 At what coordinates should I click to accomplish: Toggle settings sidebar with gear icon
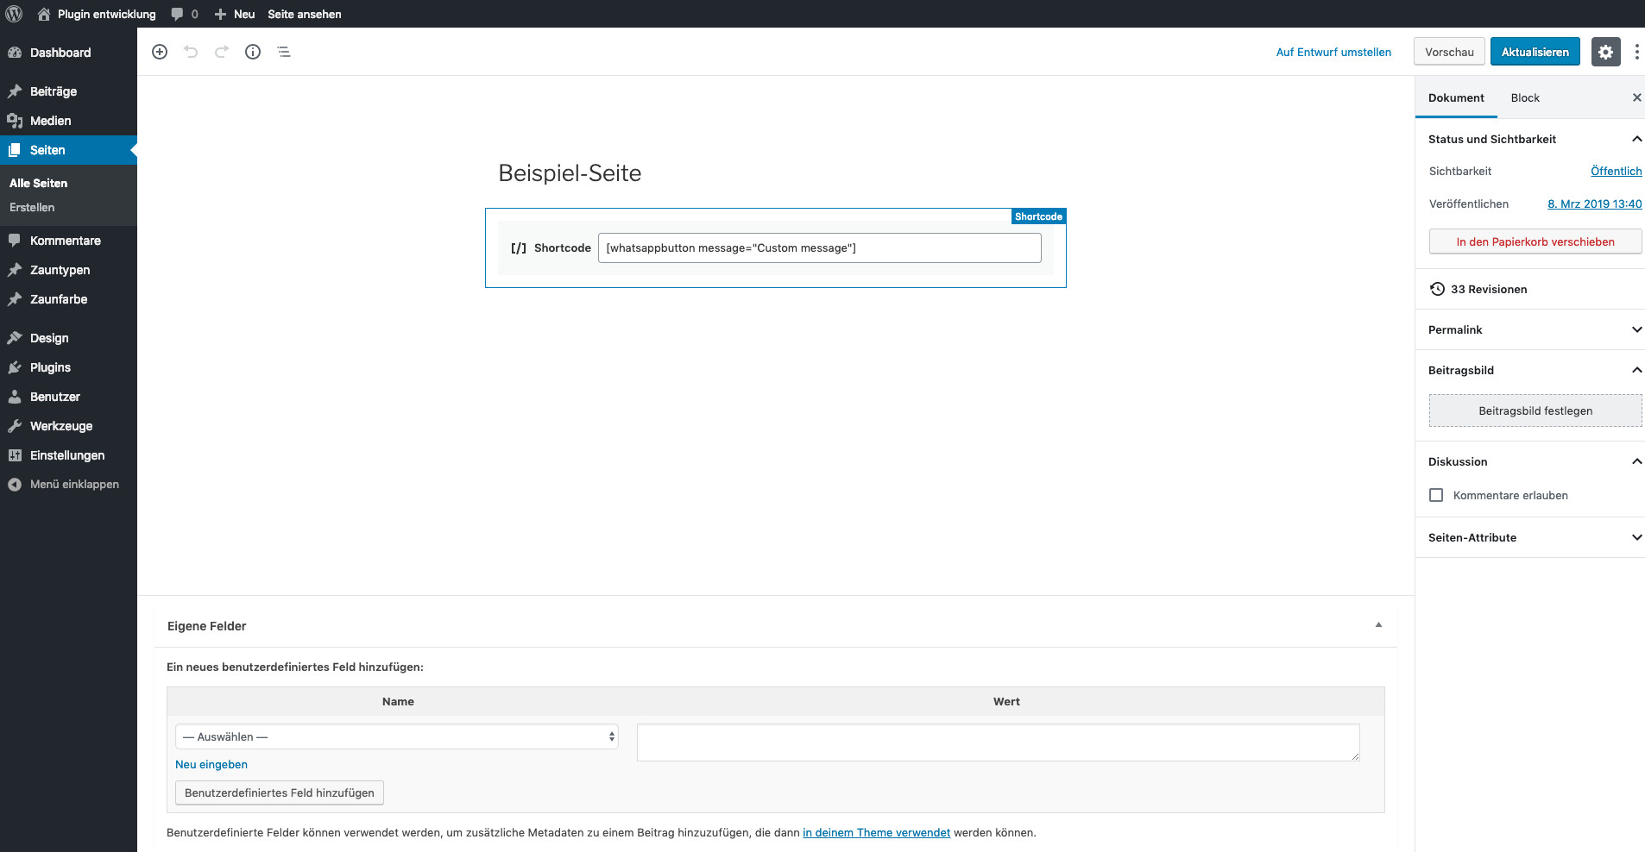pos(1605,52)
